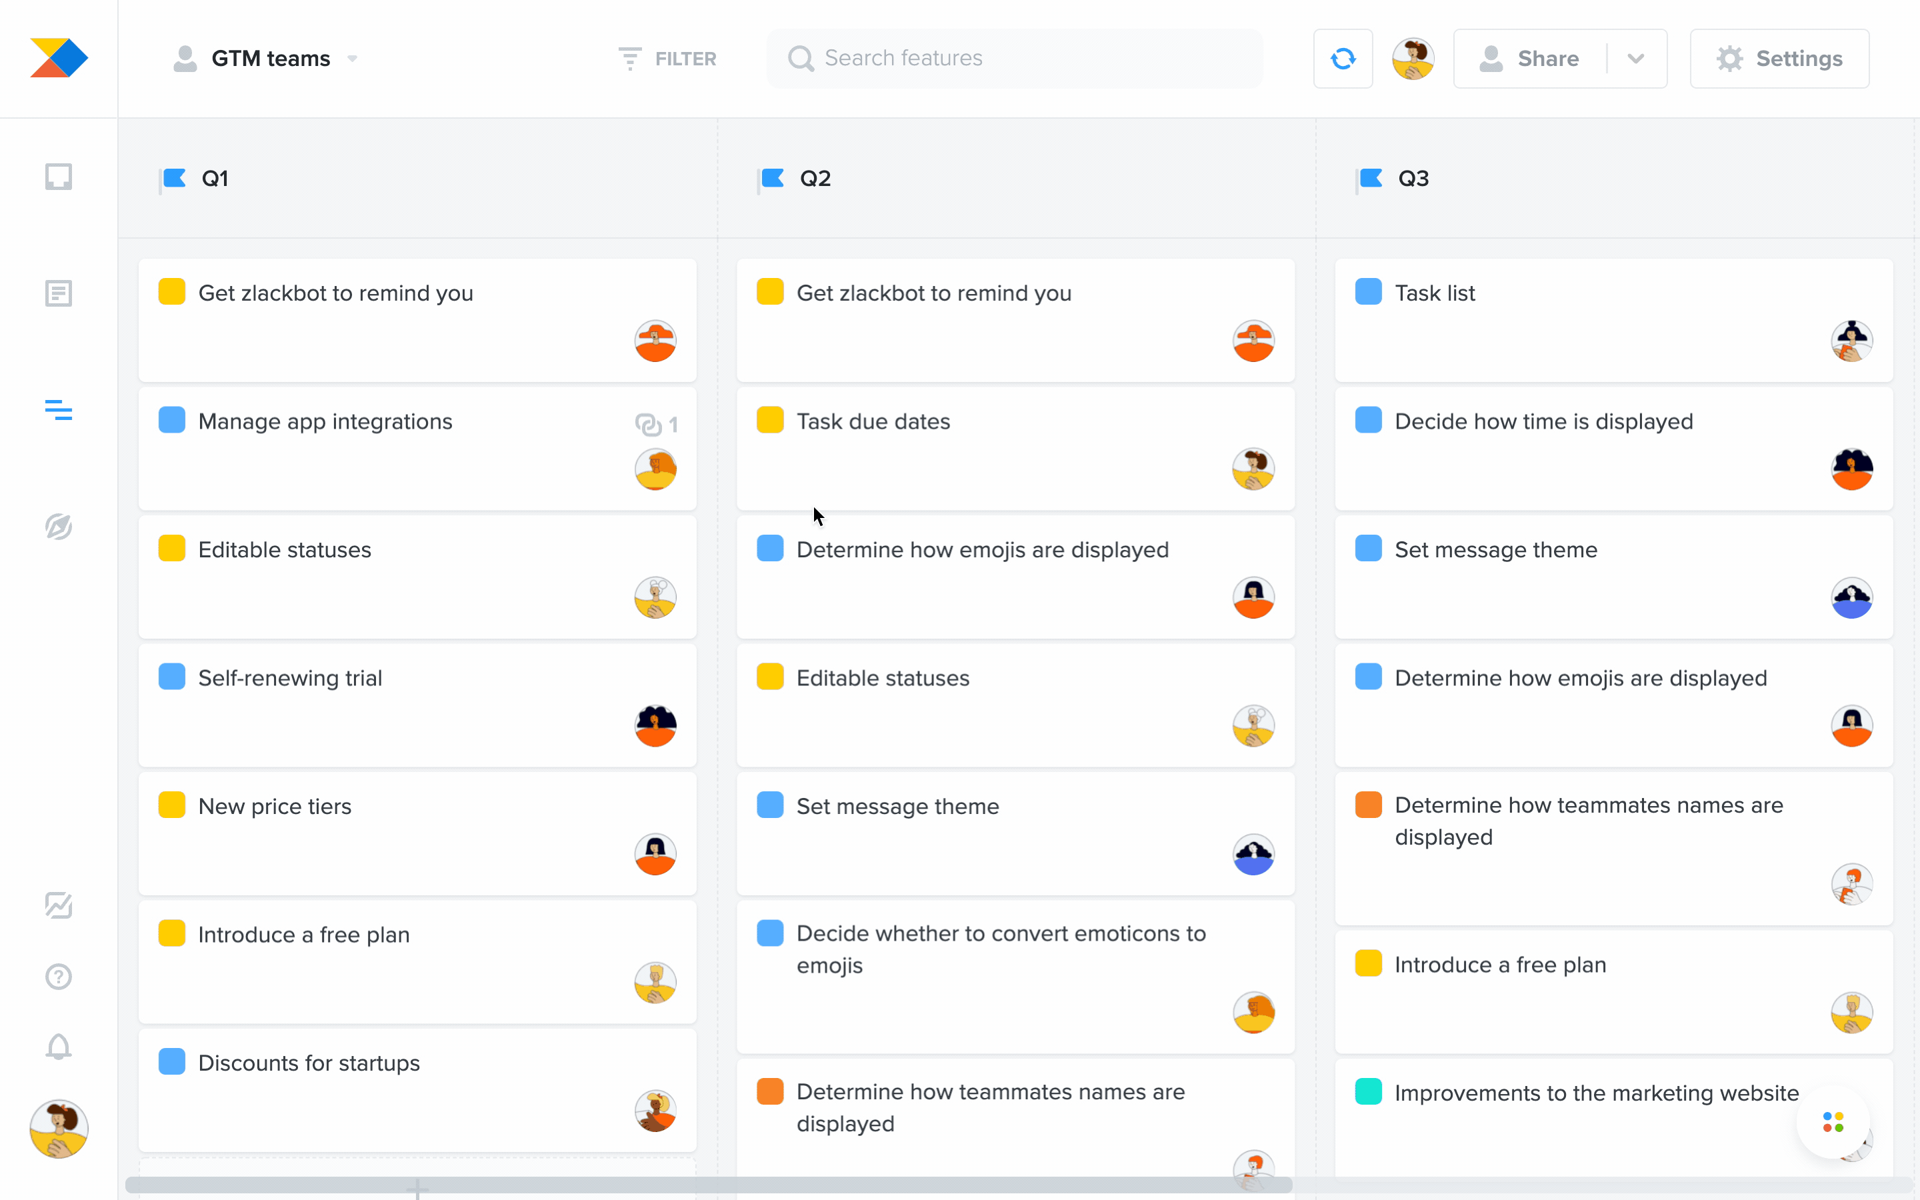Image resolution: width=1920 pixels, height=1200 pixels.
Task: Click the Q3 flag icon
Action: (1369, 179)
